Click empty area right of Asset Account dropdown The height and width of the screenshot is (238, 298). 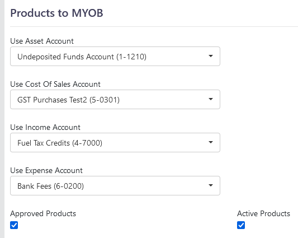[x=258, y=57]
